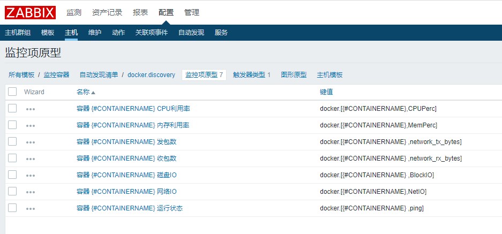The height and width of the screenshot is (234, 502).
Task: Open item 容器 {#CONTAINERNAME} 收包数
Action: (x=126, y=158)
